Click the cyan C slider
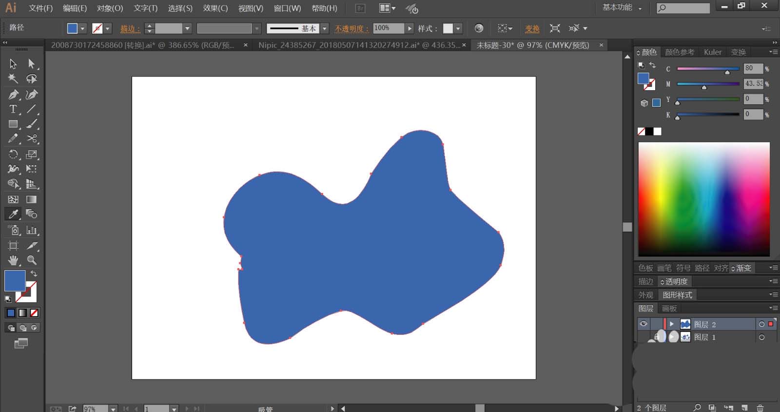 [x=708, y=69]
